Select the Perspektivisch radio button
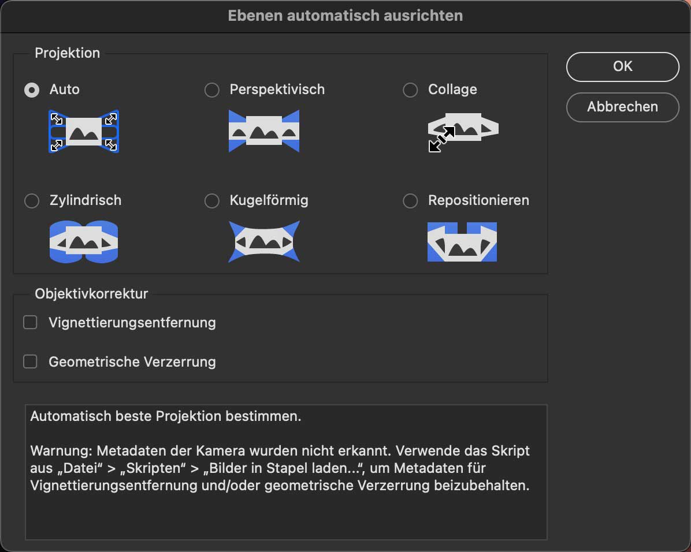 tap(212, 90)
